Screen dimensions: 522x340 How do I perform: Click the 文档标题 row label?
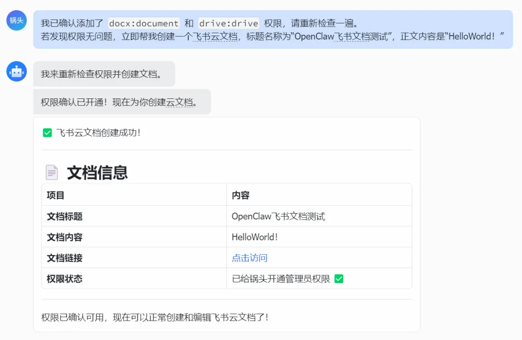pyautogui.click(x=65, y=217)
